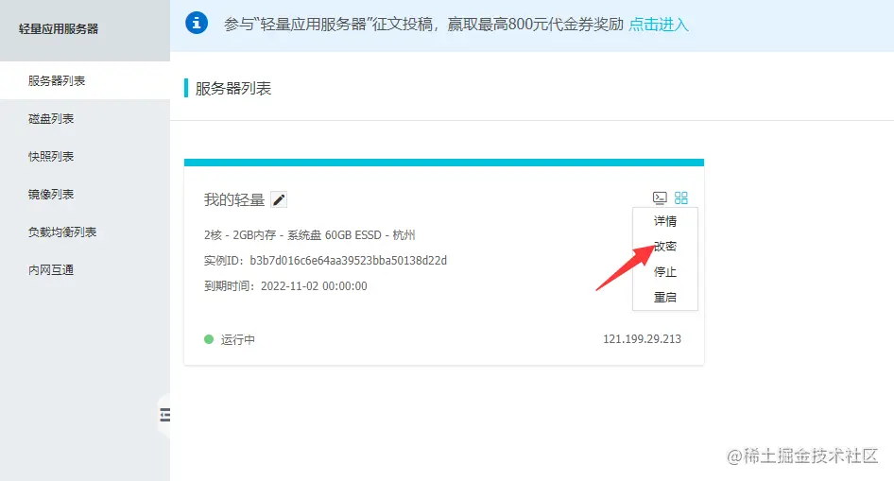Click the IP address 121.199.29.213

pyautogui.click(x=642, y=339)
